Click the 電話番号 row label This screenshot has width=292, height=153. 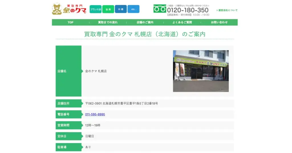pyautogui.click(x=68, y=114)
